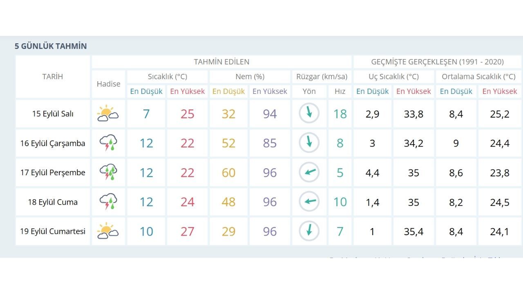Click the 5 GÜNLÜK TAHMİN title
This screenshot has height=294, width=523.
tap(51, 46)
